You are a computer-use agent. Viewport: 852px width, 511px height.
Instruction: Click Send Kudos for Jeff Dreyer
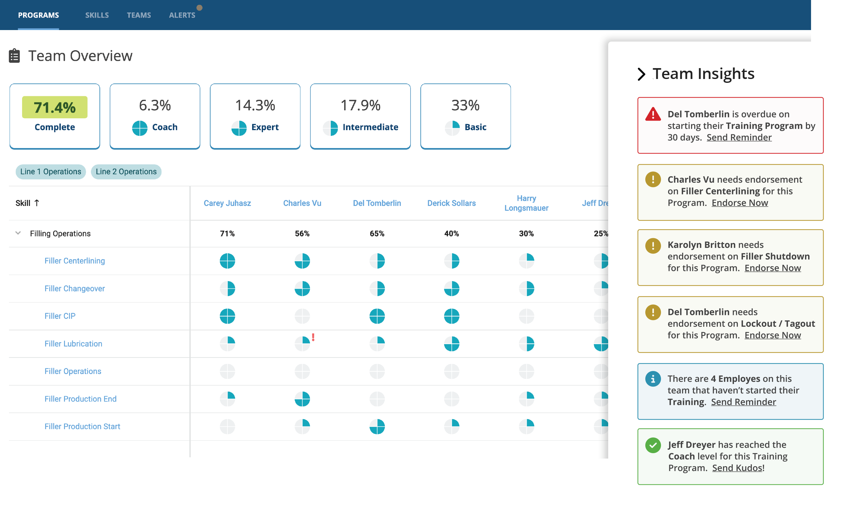(737, 468)
